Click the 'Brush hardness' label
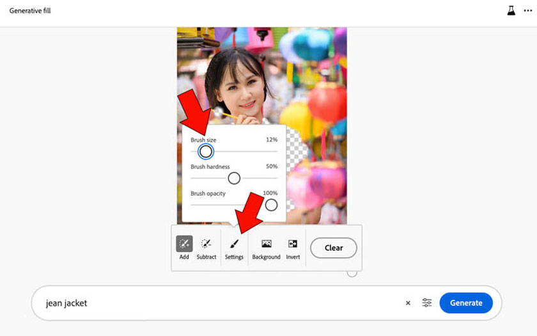 210,166
